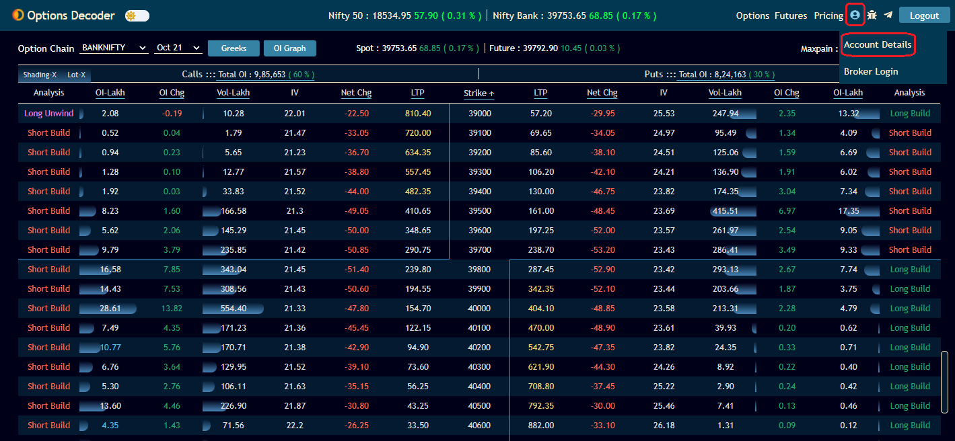This screenshot has height=441, width=955.
Task: Click calls LTP value 810.40
Action: tap(417, 114)
